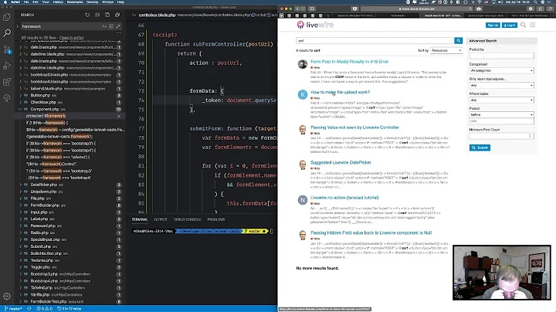This screenshot has height=312, width=556.
Task: Open the Posted 'before' dropdown
Action: 501,114
